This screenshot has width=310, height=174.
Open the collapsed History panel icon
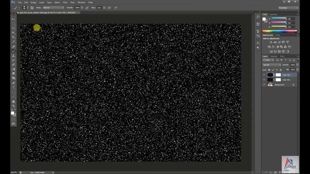point(258,17)
